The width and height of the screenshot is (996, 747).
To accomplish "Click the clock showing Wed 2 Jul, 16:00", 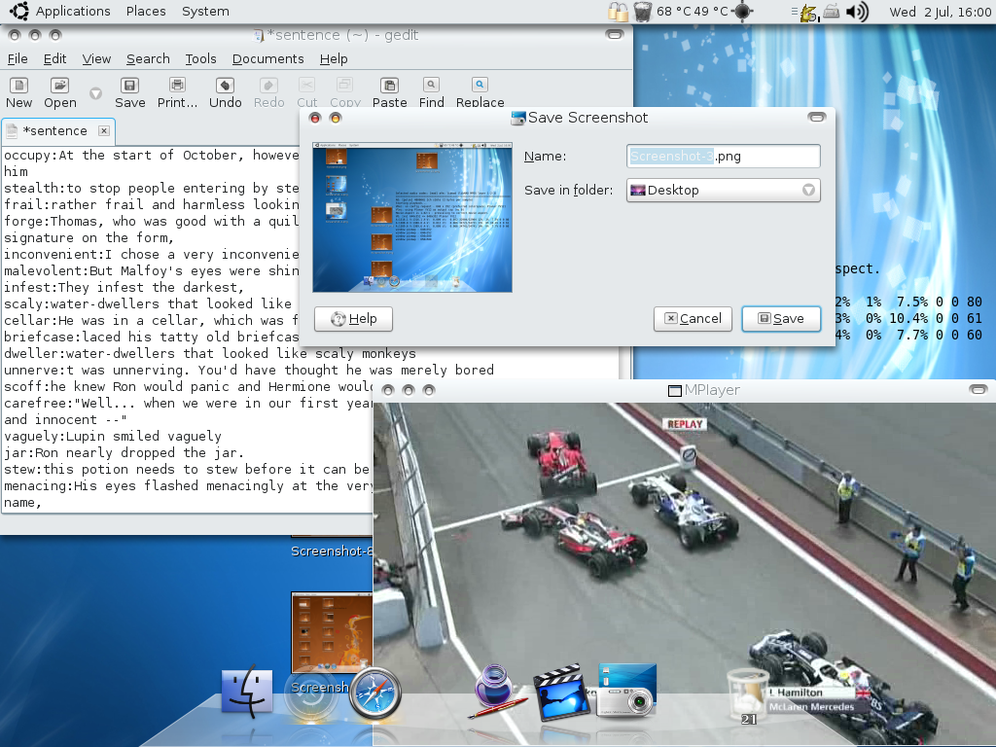I will [940, 12].
